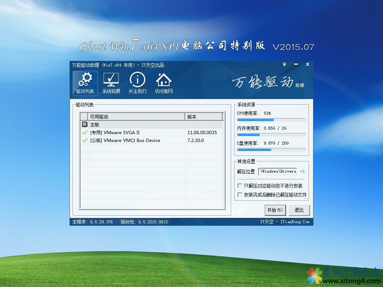Screen dimensions: 383x287
Task: Sort by 版本 column header
Action: pos(204,117)
